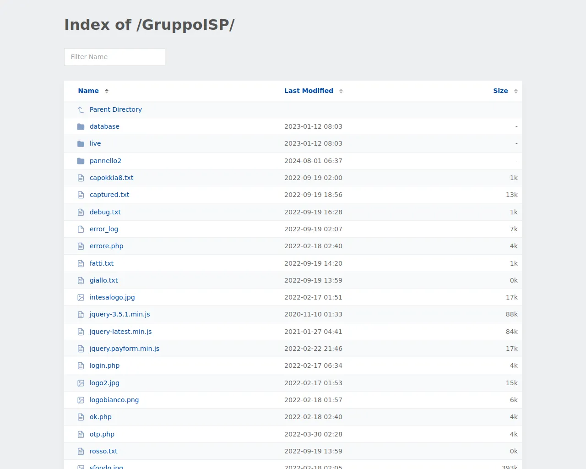
Task: Click the file icon next to captured.txt
Action: click(81, 195)
